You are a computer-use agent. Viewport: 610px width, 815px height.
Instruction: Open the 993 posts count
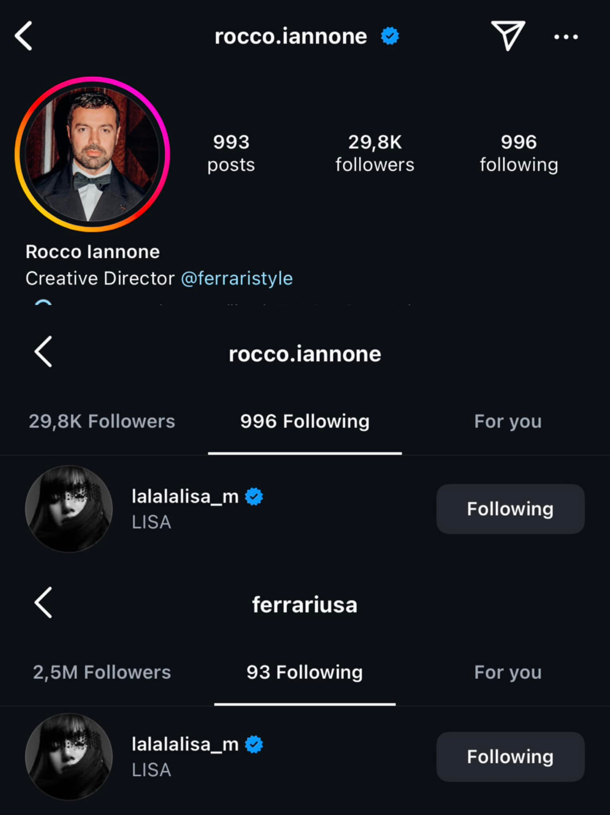pyautogui.click(x=231, y=153)
